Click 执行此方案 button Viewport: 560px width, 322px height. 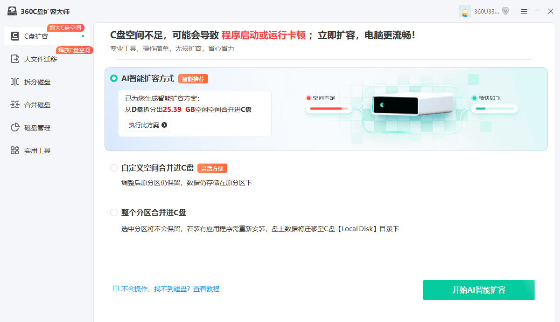pyautogui.click(x=148, y=125)
